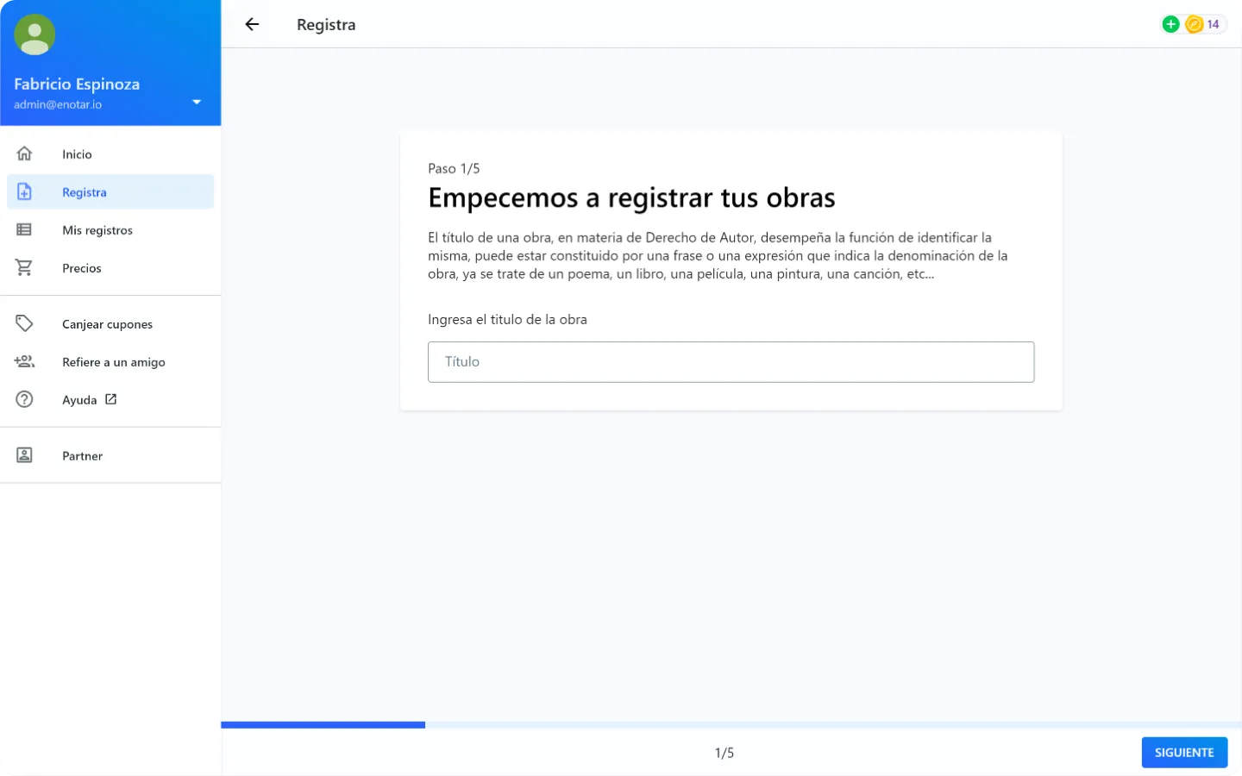1242x776 pixels.
Task: Focus the Título input field
Action: [731, 361]
